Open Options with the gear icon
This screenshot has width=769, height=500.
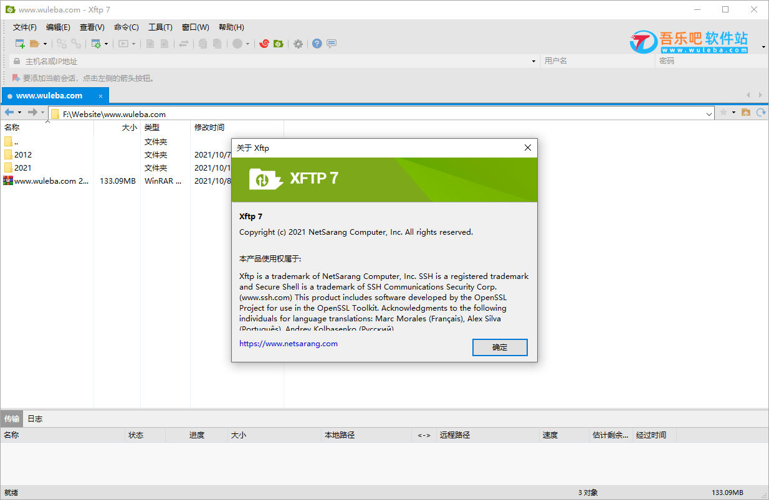coord(299,44)
